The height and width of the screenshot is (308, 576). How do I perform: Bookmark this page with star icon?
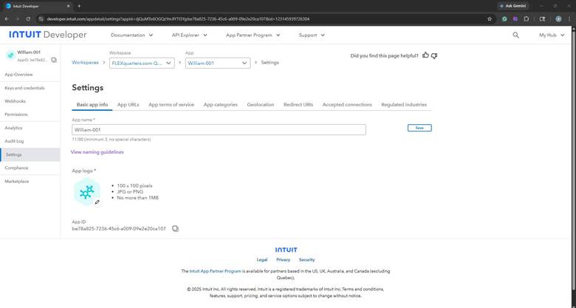pos(490,18)
